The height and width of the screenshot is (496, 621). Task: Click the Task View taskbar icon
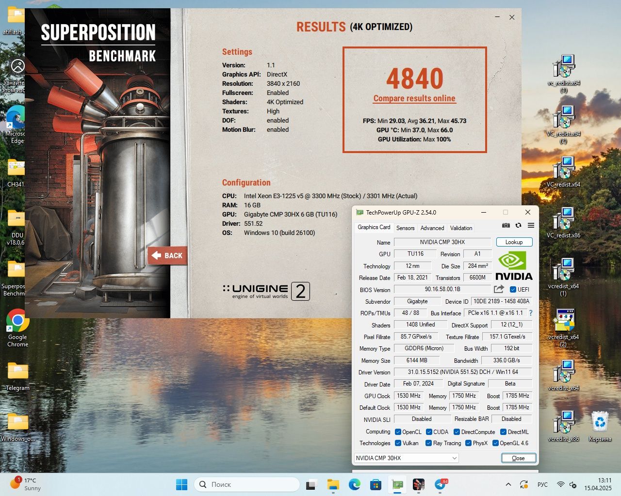(x=311, y=484)
